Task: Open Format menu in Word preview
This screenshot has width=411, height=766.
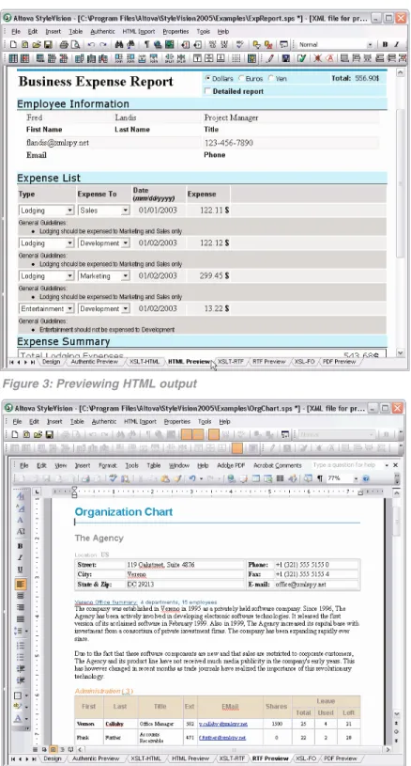Action: [108, 465]
